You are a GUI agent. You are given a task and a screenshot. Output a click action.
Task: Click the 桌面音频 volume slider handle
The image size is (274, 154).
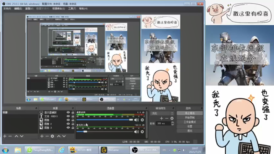pos(131,120)
